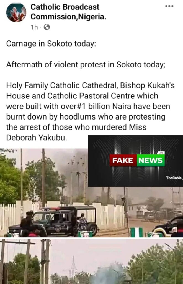Open the second photo below
Image resolution: width=183 pixels, height=284 pixels.
(91, 261)
